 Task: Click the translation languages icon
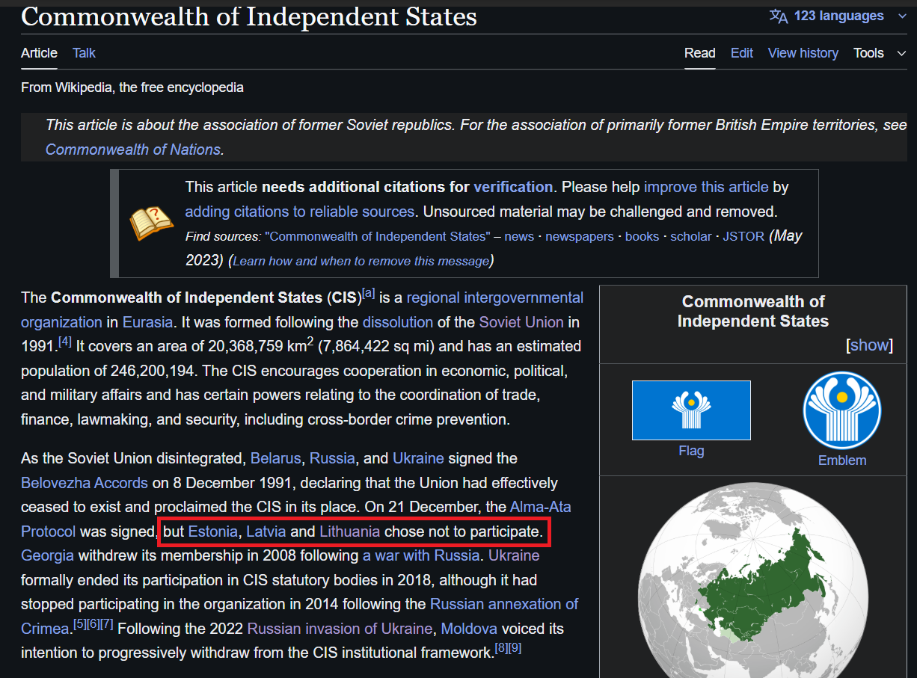pos(779,16)
